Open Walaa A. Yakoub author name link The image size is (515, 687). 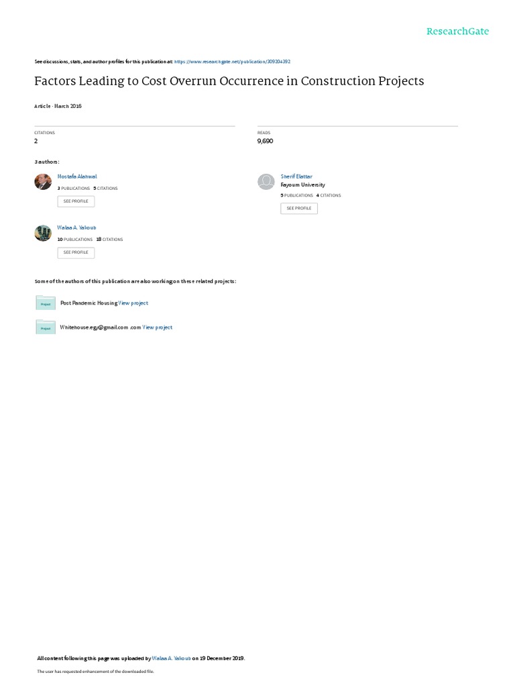pos(76,228)
